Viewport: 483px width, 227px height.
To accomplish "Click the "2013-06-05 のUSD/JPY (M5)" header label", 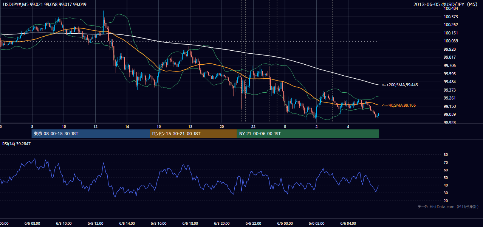I will coord(446,5).
